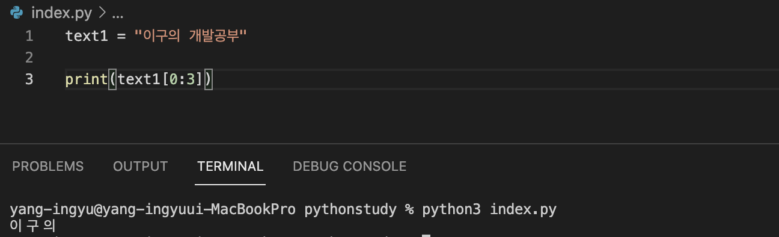Open the OUTPUT panel tab
This screenshot has height=237, width=779.
click(x=140, y=166)
